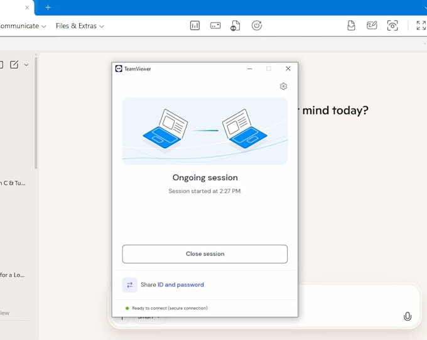Toggle full screen with arrows icon
The image size is (427, 340).
[x=421, y=26]
